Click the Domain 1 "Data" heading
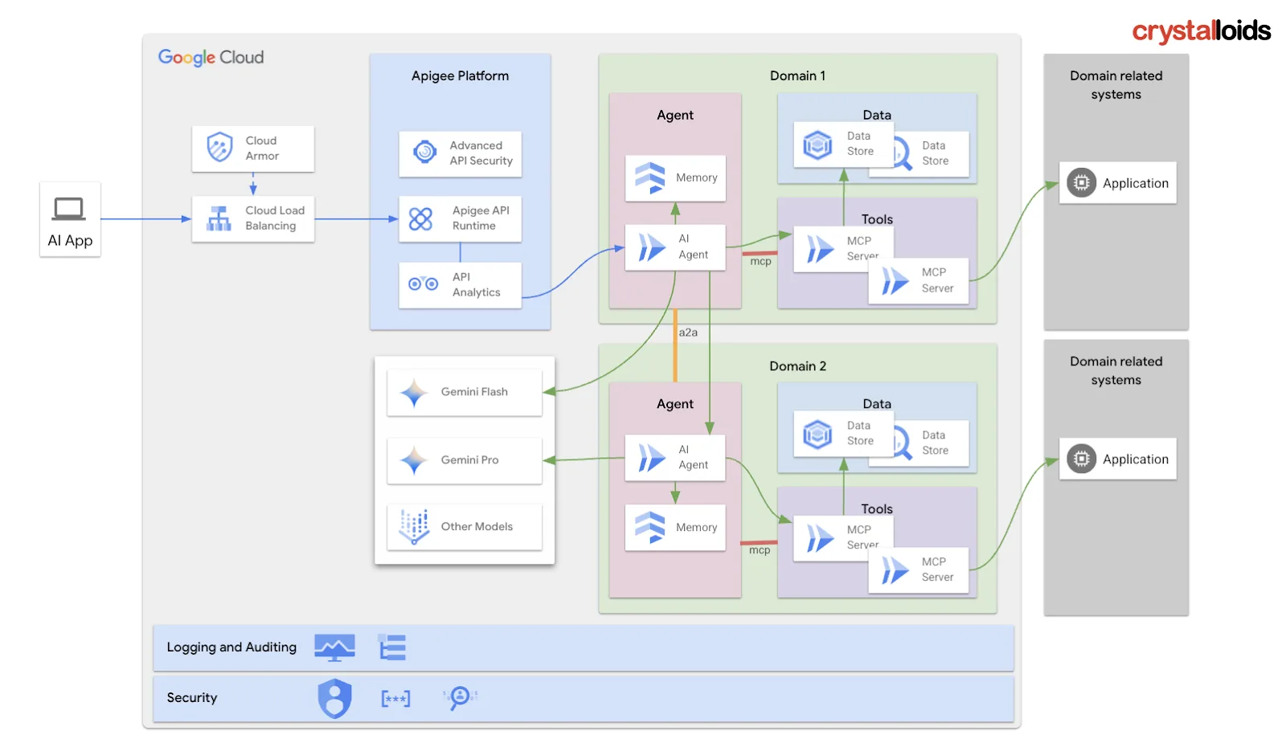The width and height of the screenshot is (1286, 743). point(877,115)
